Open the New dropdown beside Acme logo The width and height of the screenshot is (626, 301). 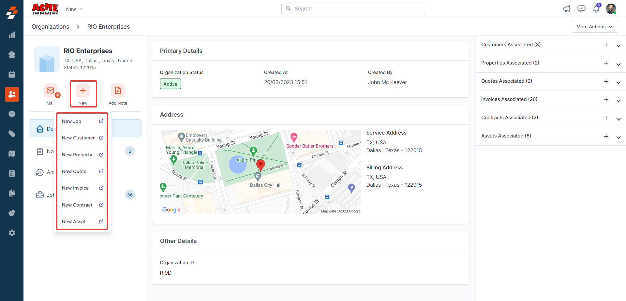tap(74, 9)
